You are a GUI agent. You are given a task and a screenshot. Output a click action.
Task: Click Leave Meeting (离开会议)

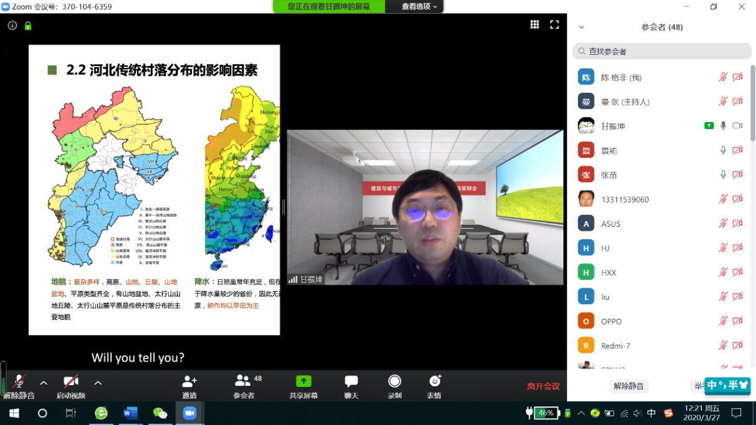tap(543, 386)
